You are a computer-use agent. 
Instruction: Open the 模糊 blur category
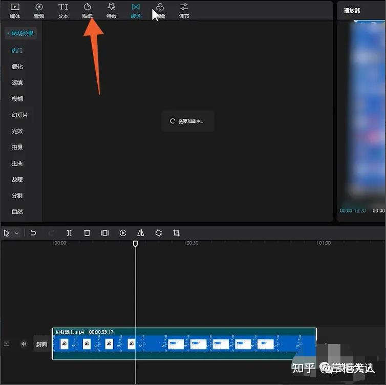[17, 99]
